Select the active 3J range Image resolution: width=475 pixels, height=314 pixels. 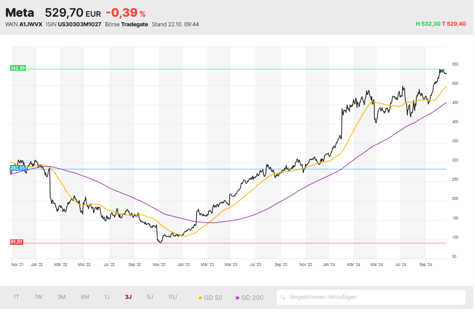(128, 297)
